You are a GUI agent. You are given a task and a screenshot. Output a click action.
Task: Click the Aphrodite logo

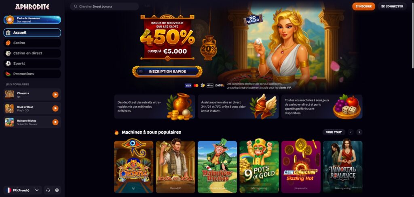pyautogui.click(x=32, y=6)
